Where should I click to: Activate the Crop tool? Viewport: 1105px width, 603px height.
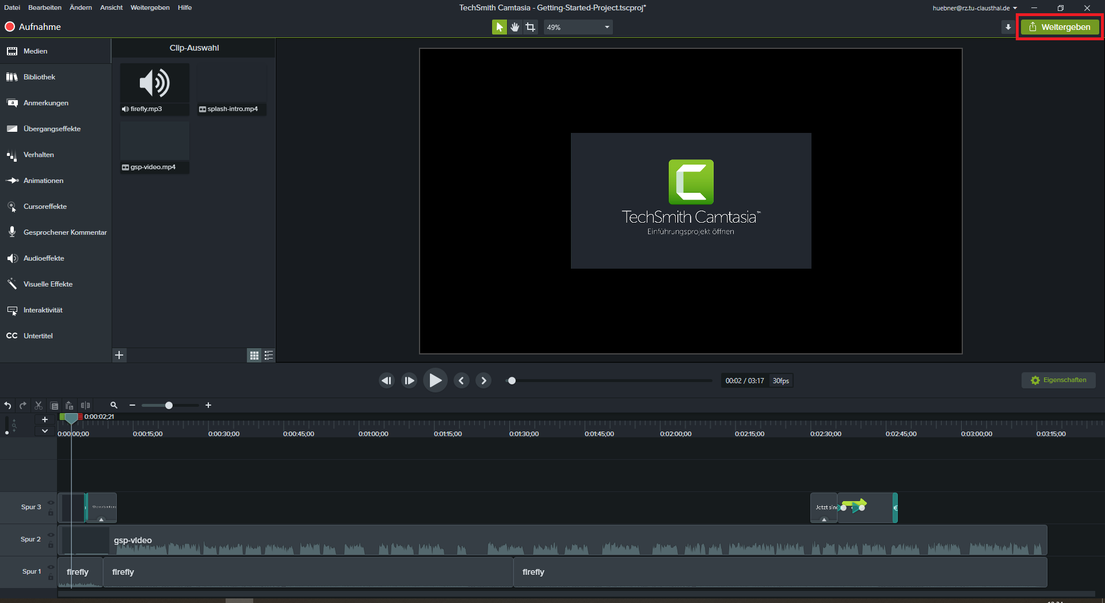click(530, 27)
